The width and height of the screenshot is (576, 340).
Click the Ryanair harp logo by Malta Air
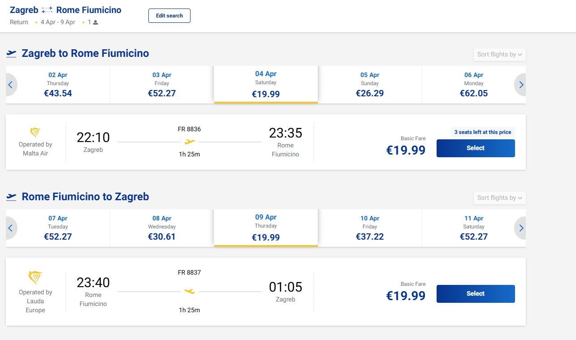[x=35, y=133]
